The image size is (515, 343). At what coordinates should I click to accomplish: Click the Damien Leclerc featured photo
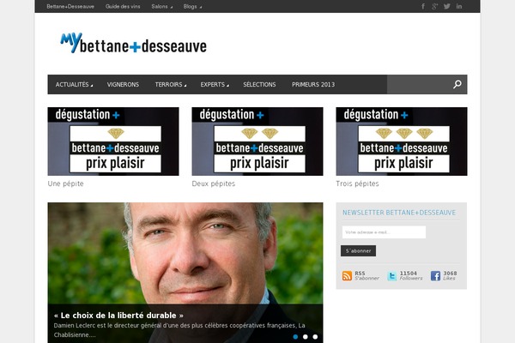[x=185, y=253]
